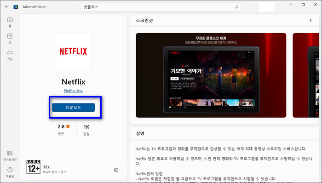Open the Netflix, Inc. publisher link
The image size is (322, 183).
coord(74,91)
